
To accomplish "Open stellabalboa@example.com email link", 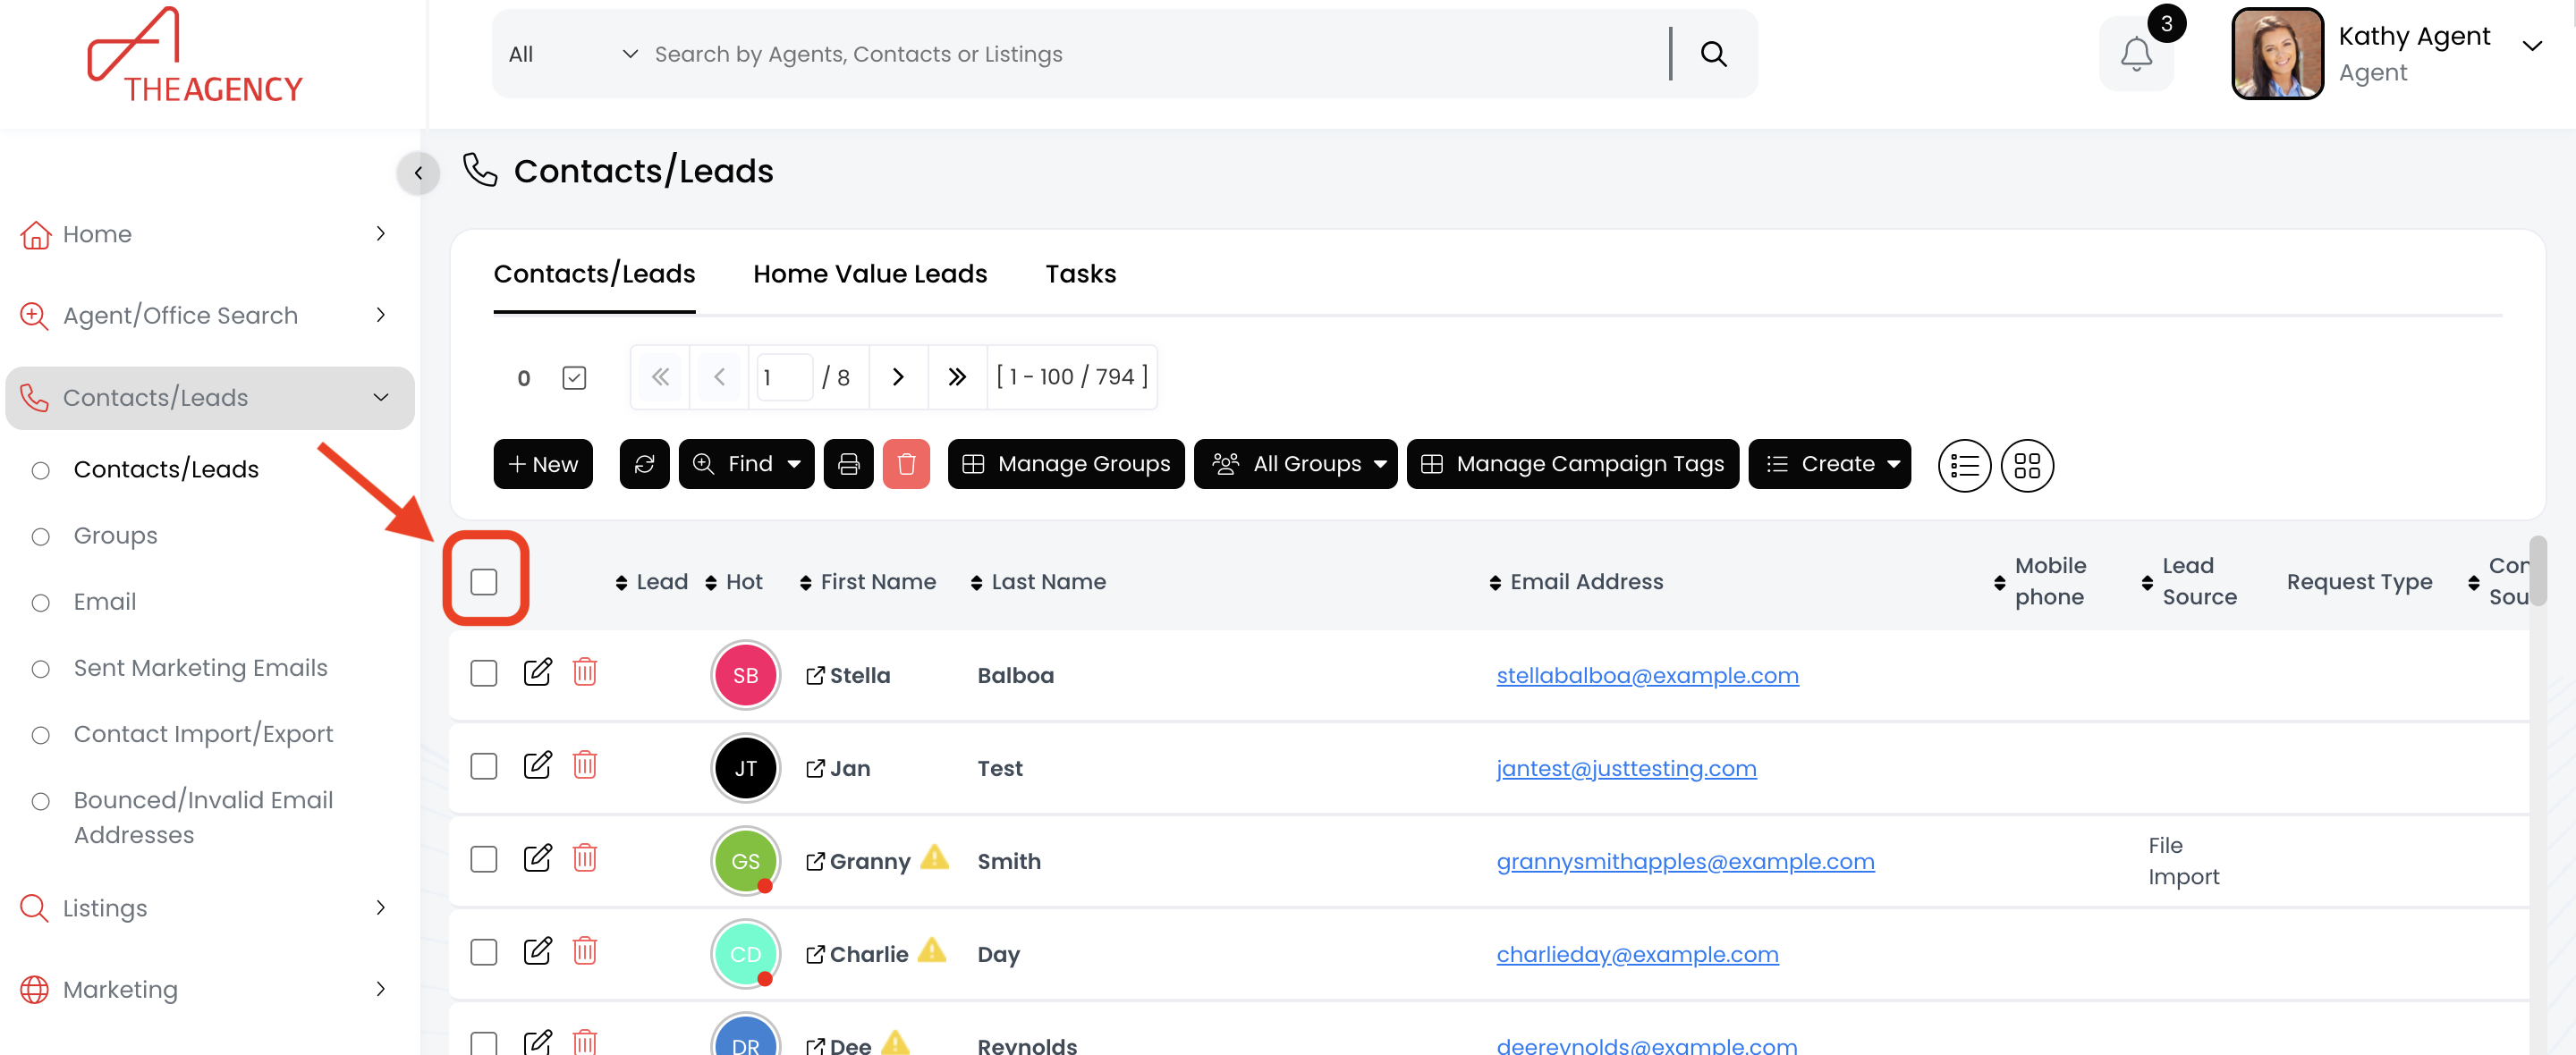I will click(1646, 675).
